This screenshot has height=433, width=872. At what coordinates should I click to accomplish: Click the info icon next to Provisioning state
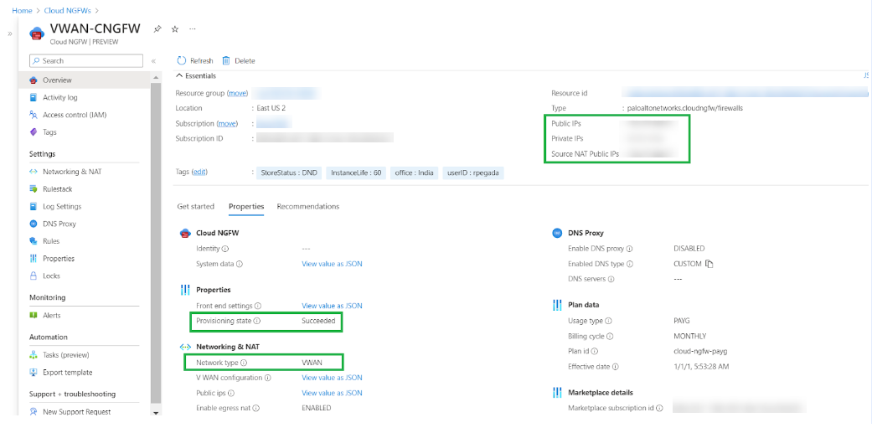click(258, 321)
